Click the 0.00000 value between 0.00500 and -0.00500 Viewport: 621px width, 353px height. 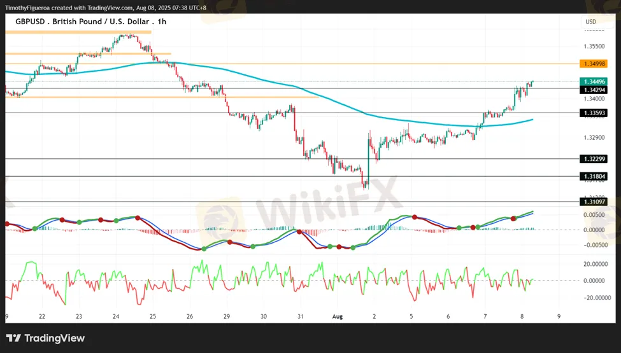pyautogui.click(x=594, y=230)
